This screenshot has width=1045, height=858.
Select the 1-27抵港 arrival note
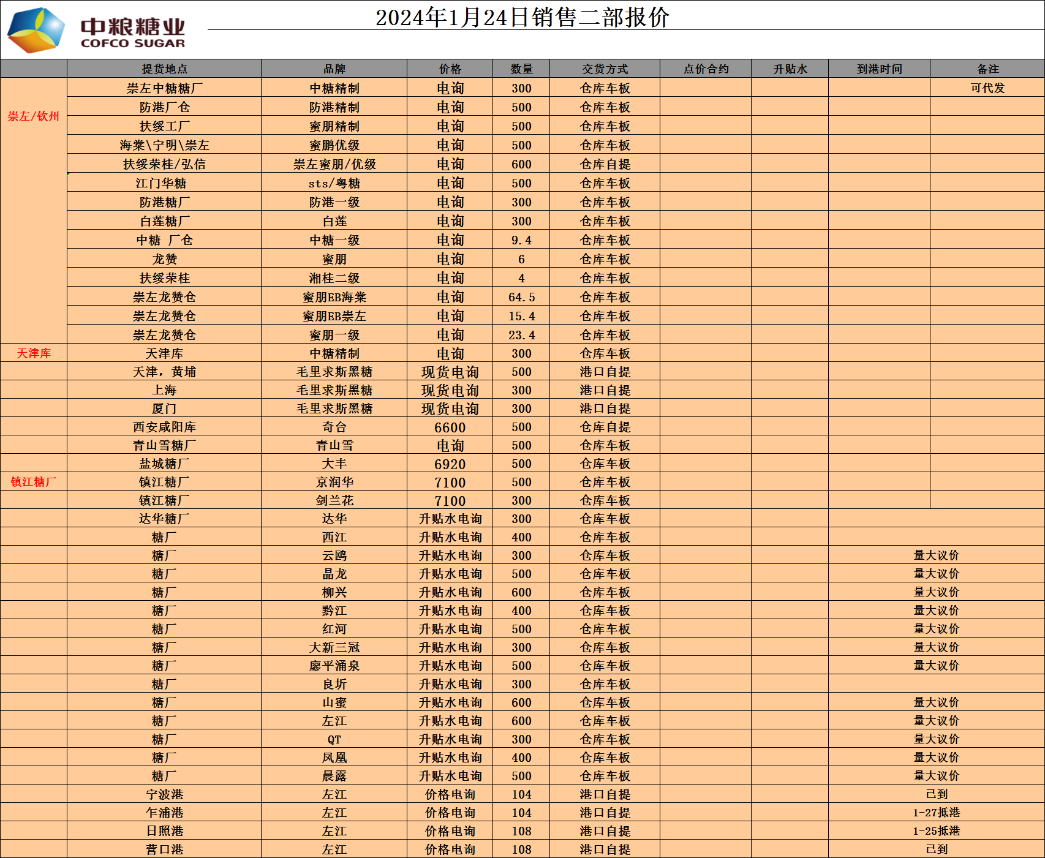936,813
